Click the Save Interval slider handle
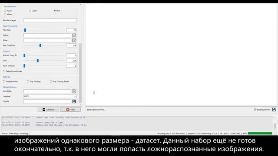 pyautogui.click(x=24, y=66)
